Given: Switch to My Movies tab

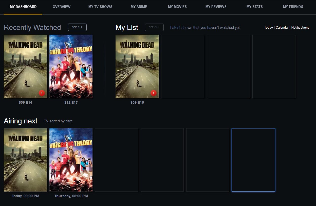Looking at the screenshot, I should point(177,7).
